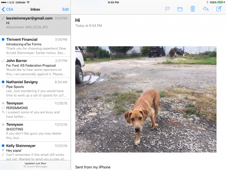Go back to C5A mailbox

click(x=7, y=9)
